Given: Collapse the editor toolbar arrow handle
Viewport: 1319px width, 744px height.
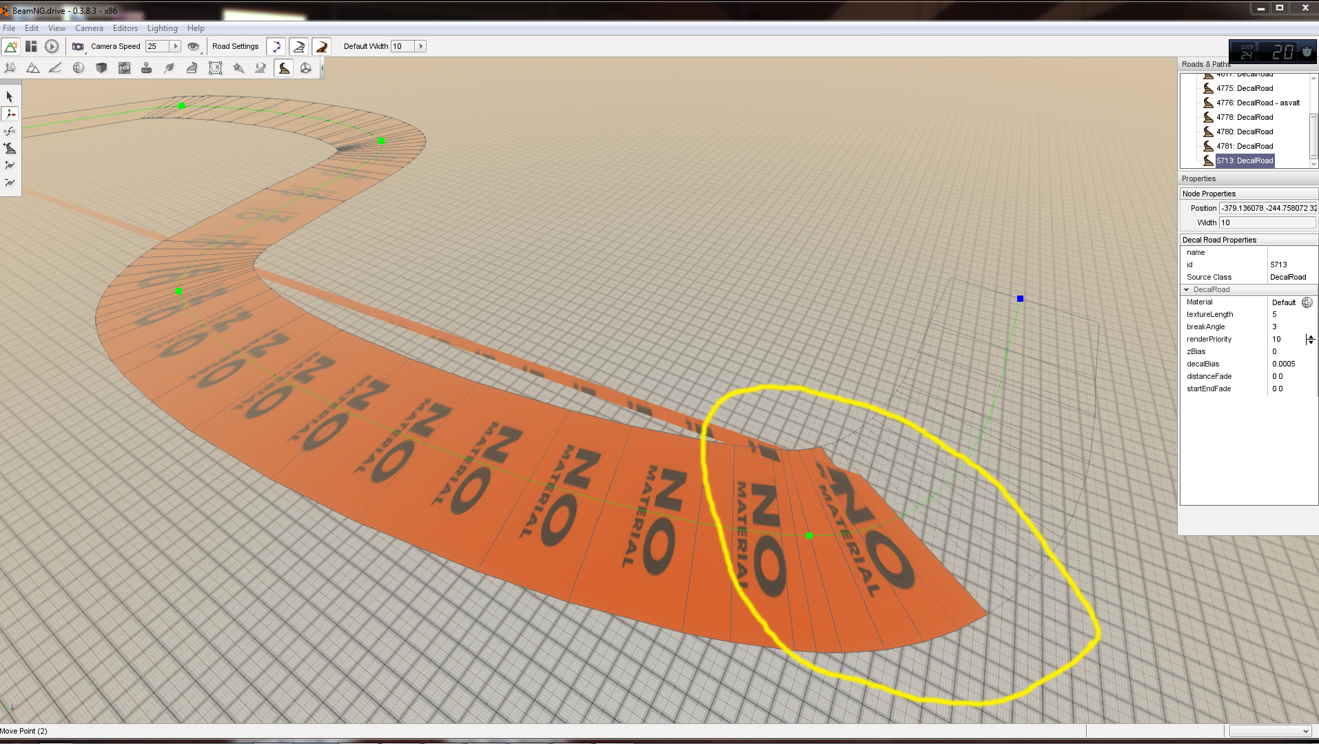Looking at the screenshot, I should click(322, 68).
